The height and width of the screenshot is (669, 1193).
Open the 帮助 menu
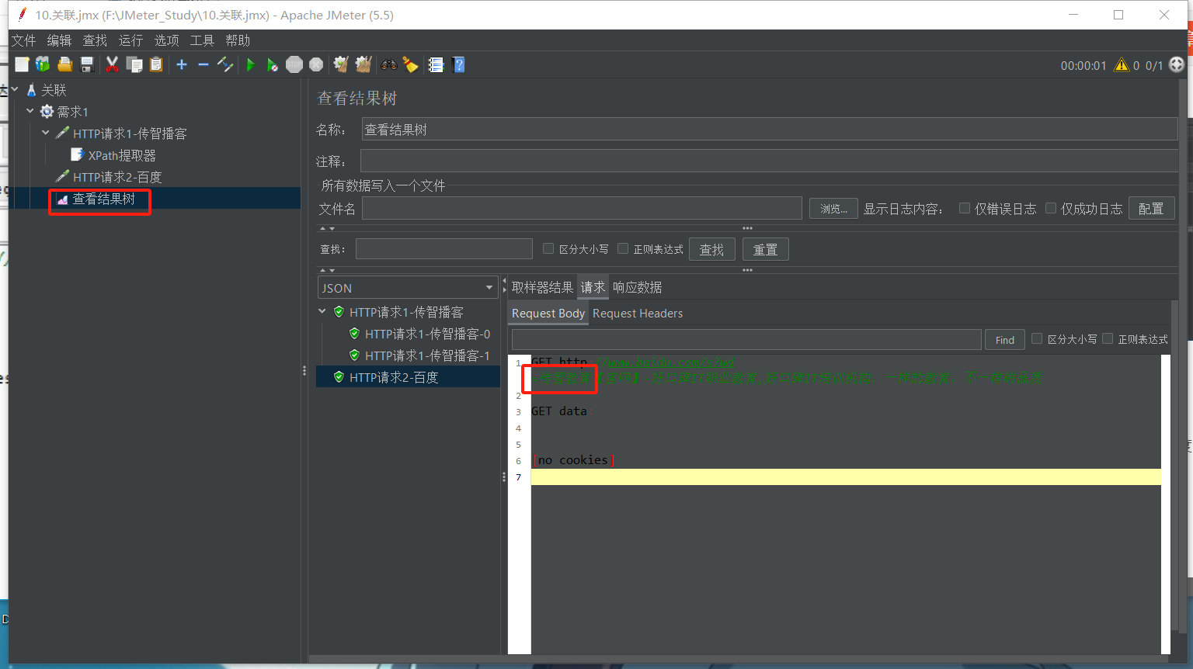tap(238, 40)
